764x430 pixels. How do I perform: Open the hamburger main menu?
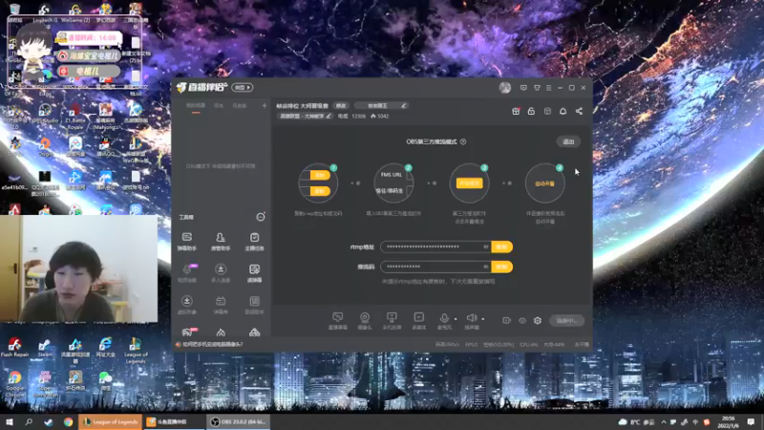[x=548, y=88]
